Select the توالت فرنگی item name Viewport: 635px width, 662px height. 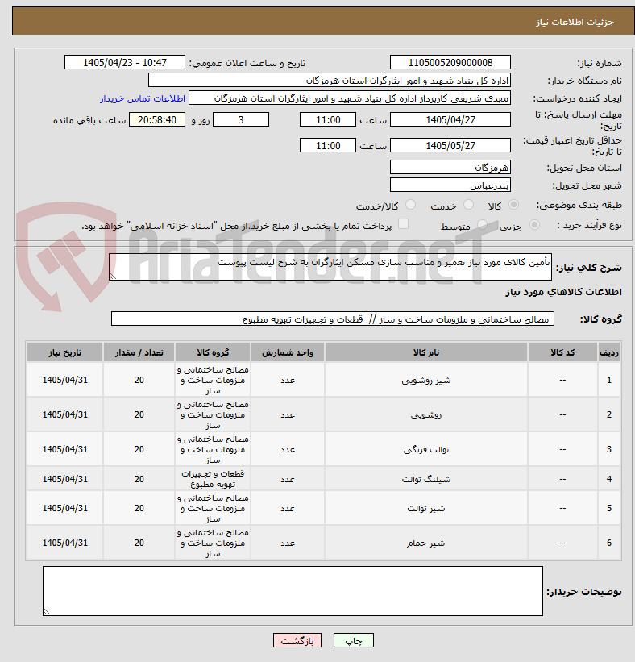(426, 450)
